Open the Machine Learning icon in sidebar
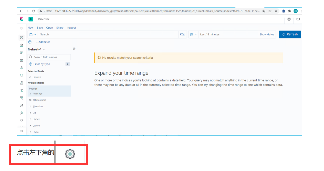 click(22, 75)
